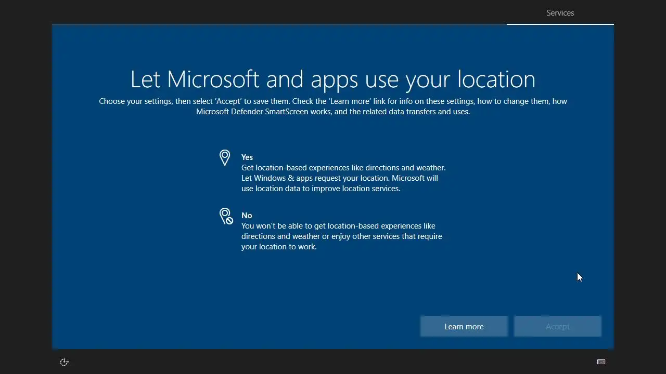Image resolution: width=666 pixels, height=374 pixels.
Task: Click the text 'use location data to improve location services.'
Action: tap(321, 189)
